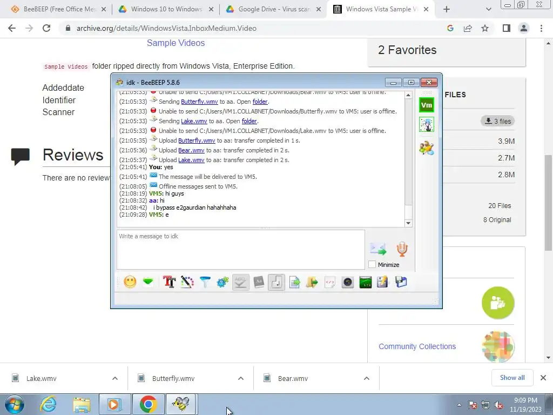
Task: Click the green envelope preset messages icon
Action: tap(148, 282)
